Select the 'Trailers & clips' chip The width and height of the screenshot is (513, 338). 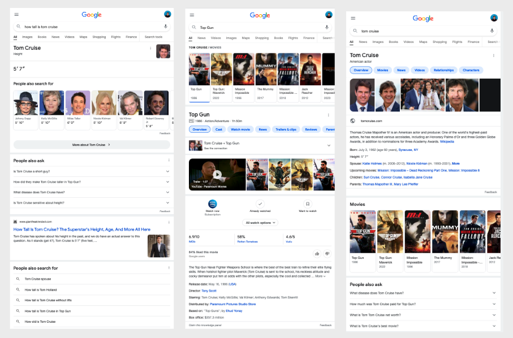pyautogui.click(x=286, y=129)
